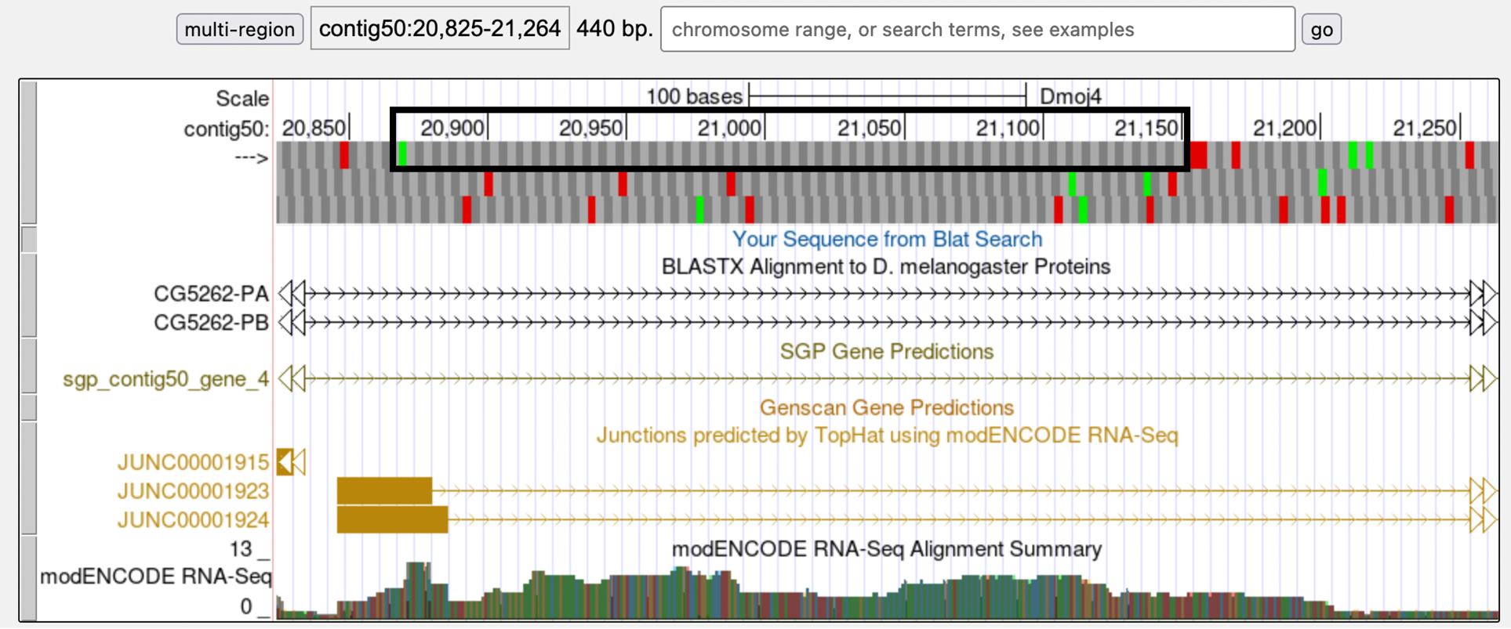This screenshot has height=629, width=1511.
Task: Open the Genscan Gene Predictions track title
Action: pos(887,408)
